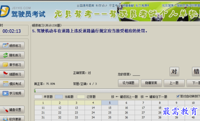The width and height of the screenshot is (200, 121).
Task: Open 顺序练习 sequential practice mode
Action: tap(12, 46)
